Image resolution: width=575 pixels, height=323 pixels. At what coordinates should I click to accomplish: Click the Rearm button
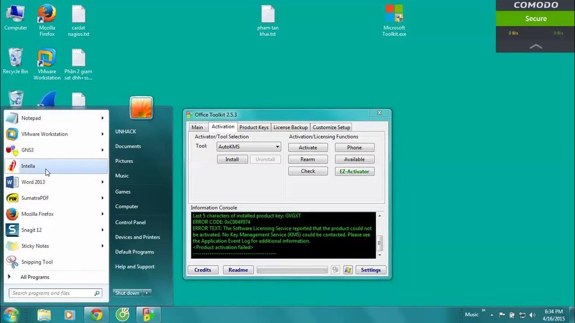pyautogui.click(x=308, y=159)
